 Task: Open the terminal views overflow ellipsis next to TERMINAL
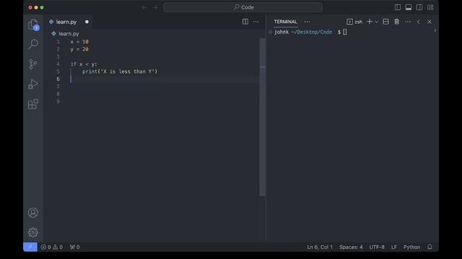pos(307,22)
